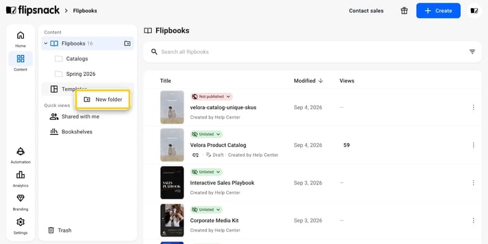
Task: Click link icon under Velora Product Catalog
Action: (x=195, y=155)
